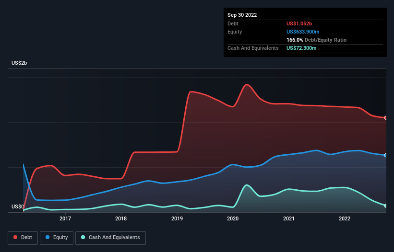The image size is (394, 252).
Task: Toggle Cash And Equivalents legend button
Action: click(x=110, y=238)
